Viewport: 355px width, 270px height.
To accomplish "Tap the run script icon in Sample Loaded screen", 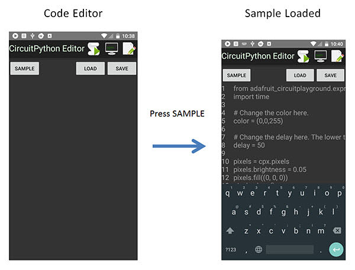I will [303, 56].
